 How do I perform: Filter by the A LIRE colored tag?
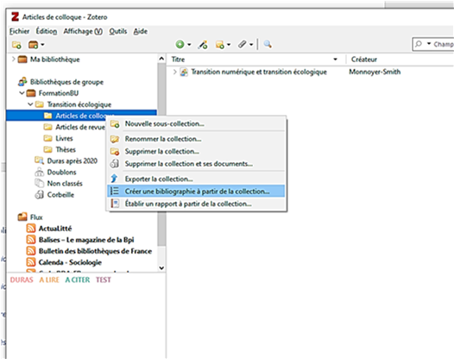[x=49, y=280]
